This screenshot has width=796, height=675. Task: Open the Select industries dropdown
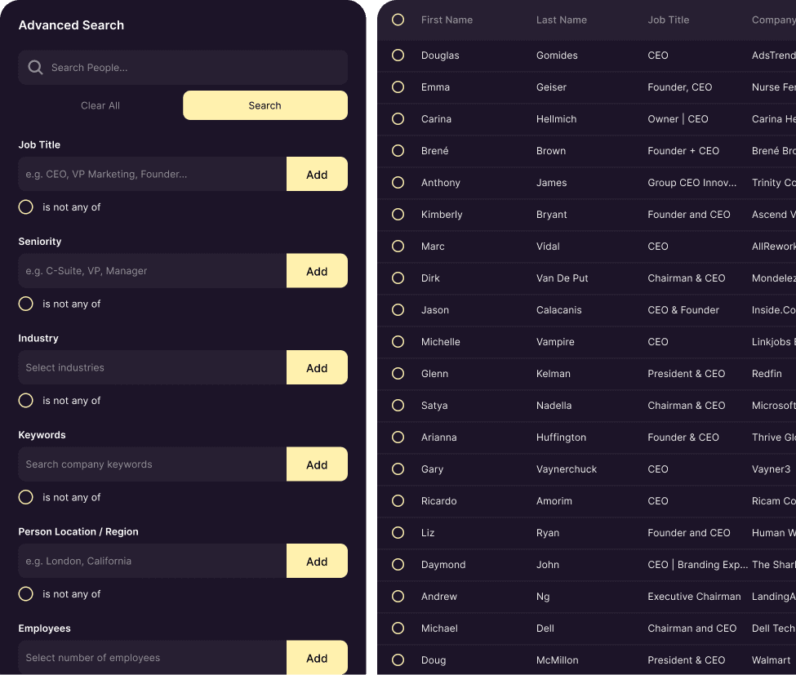(x=151, y=367)
